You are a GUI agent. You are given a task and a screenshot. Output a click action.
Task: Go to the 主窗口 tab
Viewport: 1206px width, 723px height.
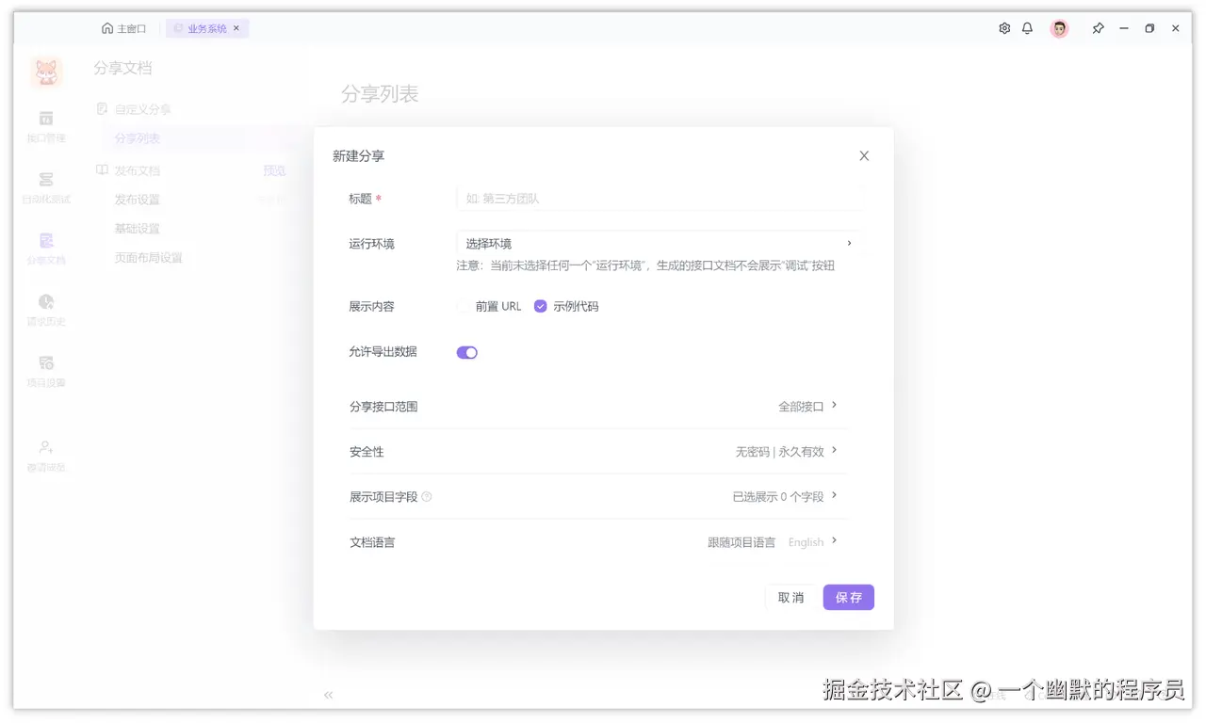click(x=123, y=28)
